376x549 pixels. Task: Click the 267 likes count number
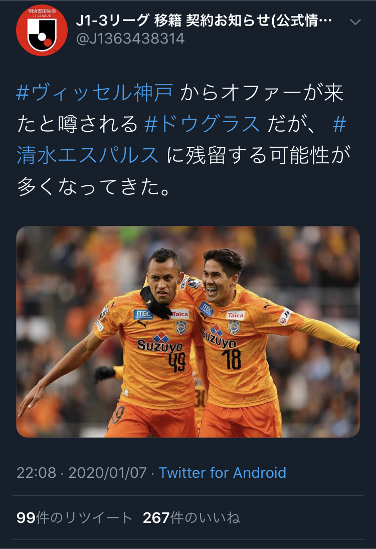(156, 517)
